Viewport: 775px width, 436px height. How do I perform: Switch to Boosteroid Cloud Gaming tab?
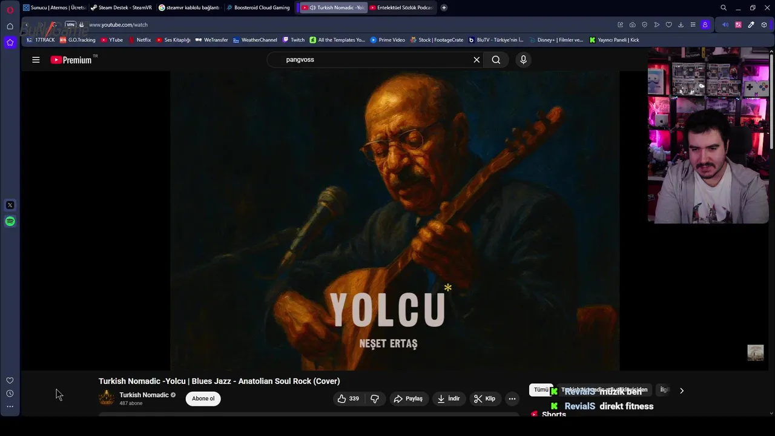(x=258, y=8)
